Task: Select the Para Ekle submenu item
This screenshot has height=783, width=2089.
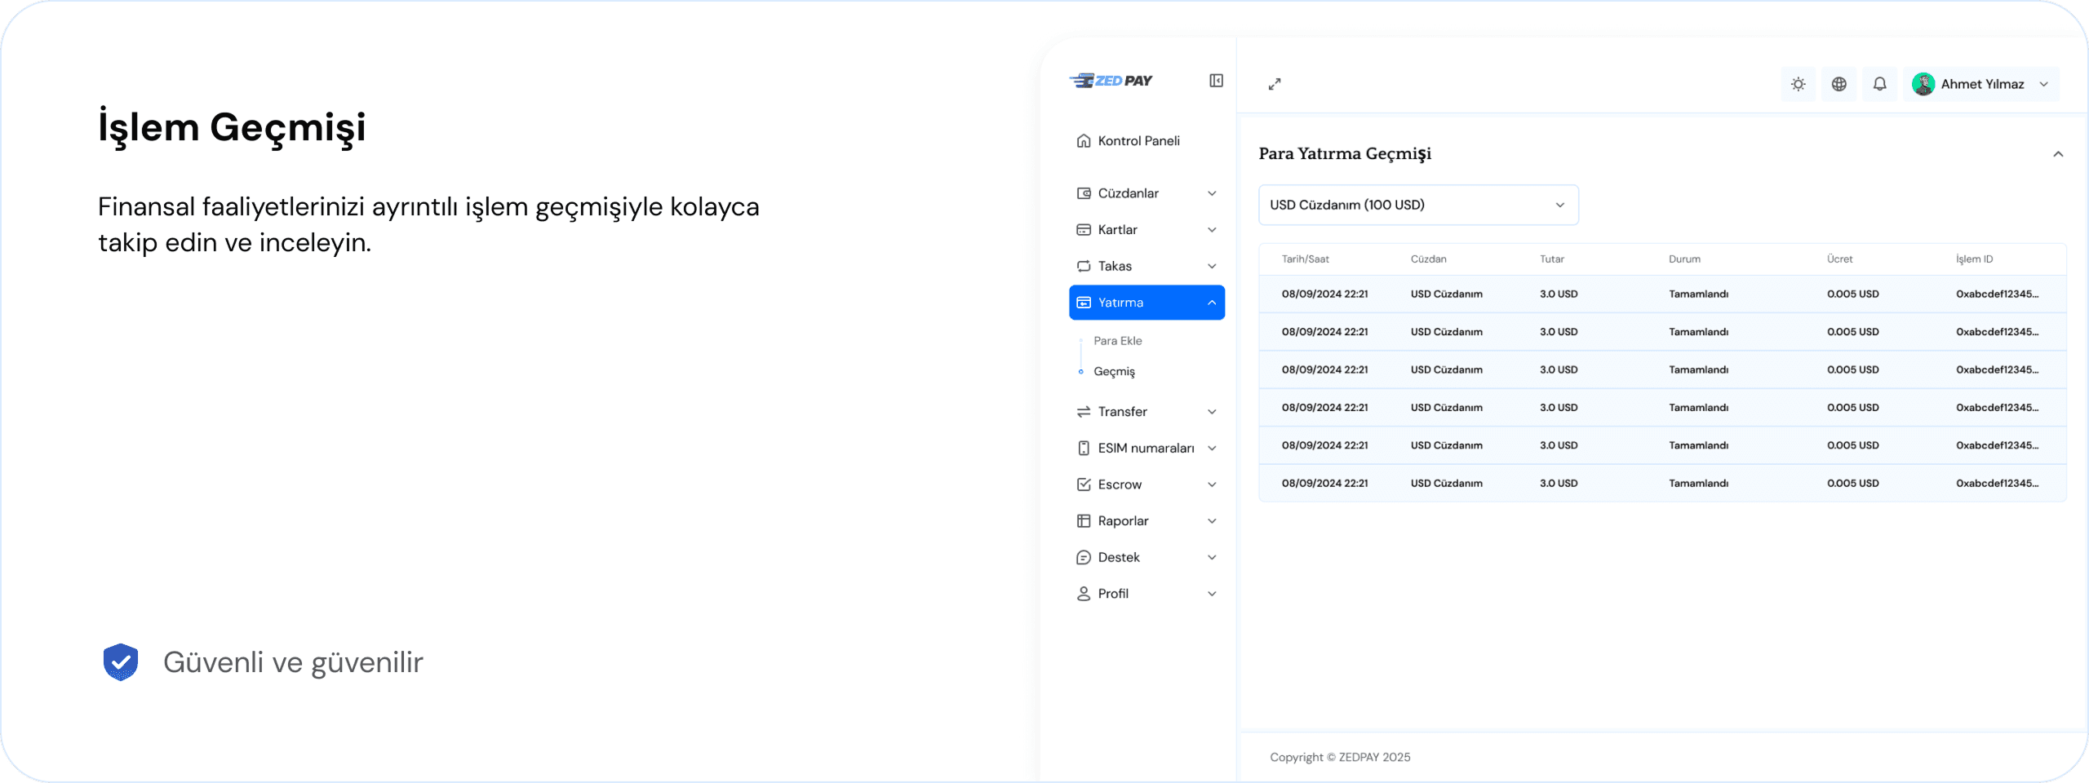Action: pos(1117,341)
